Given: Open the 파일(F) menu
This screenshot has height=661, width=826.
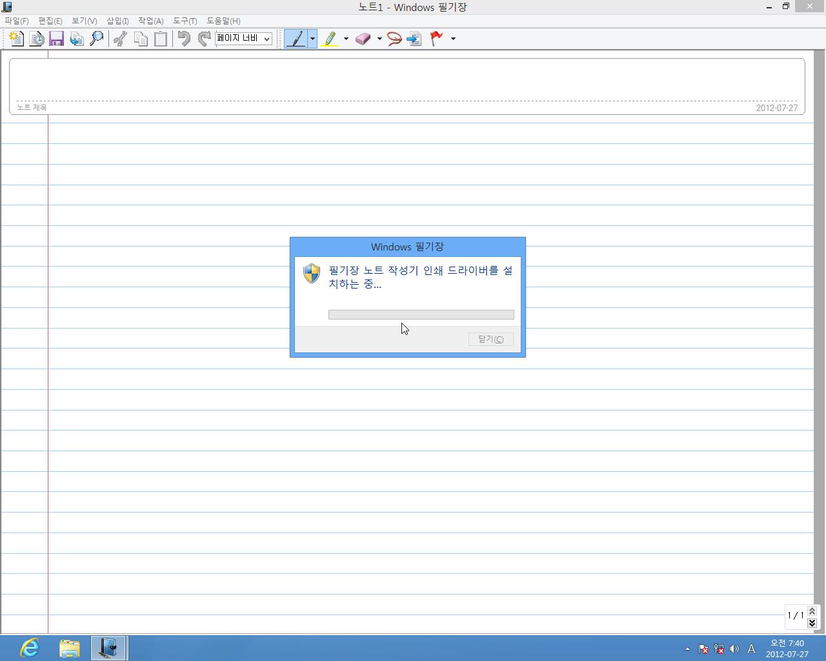Looking at the screenshot, I should (x=17, y=21).
